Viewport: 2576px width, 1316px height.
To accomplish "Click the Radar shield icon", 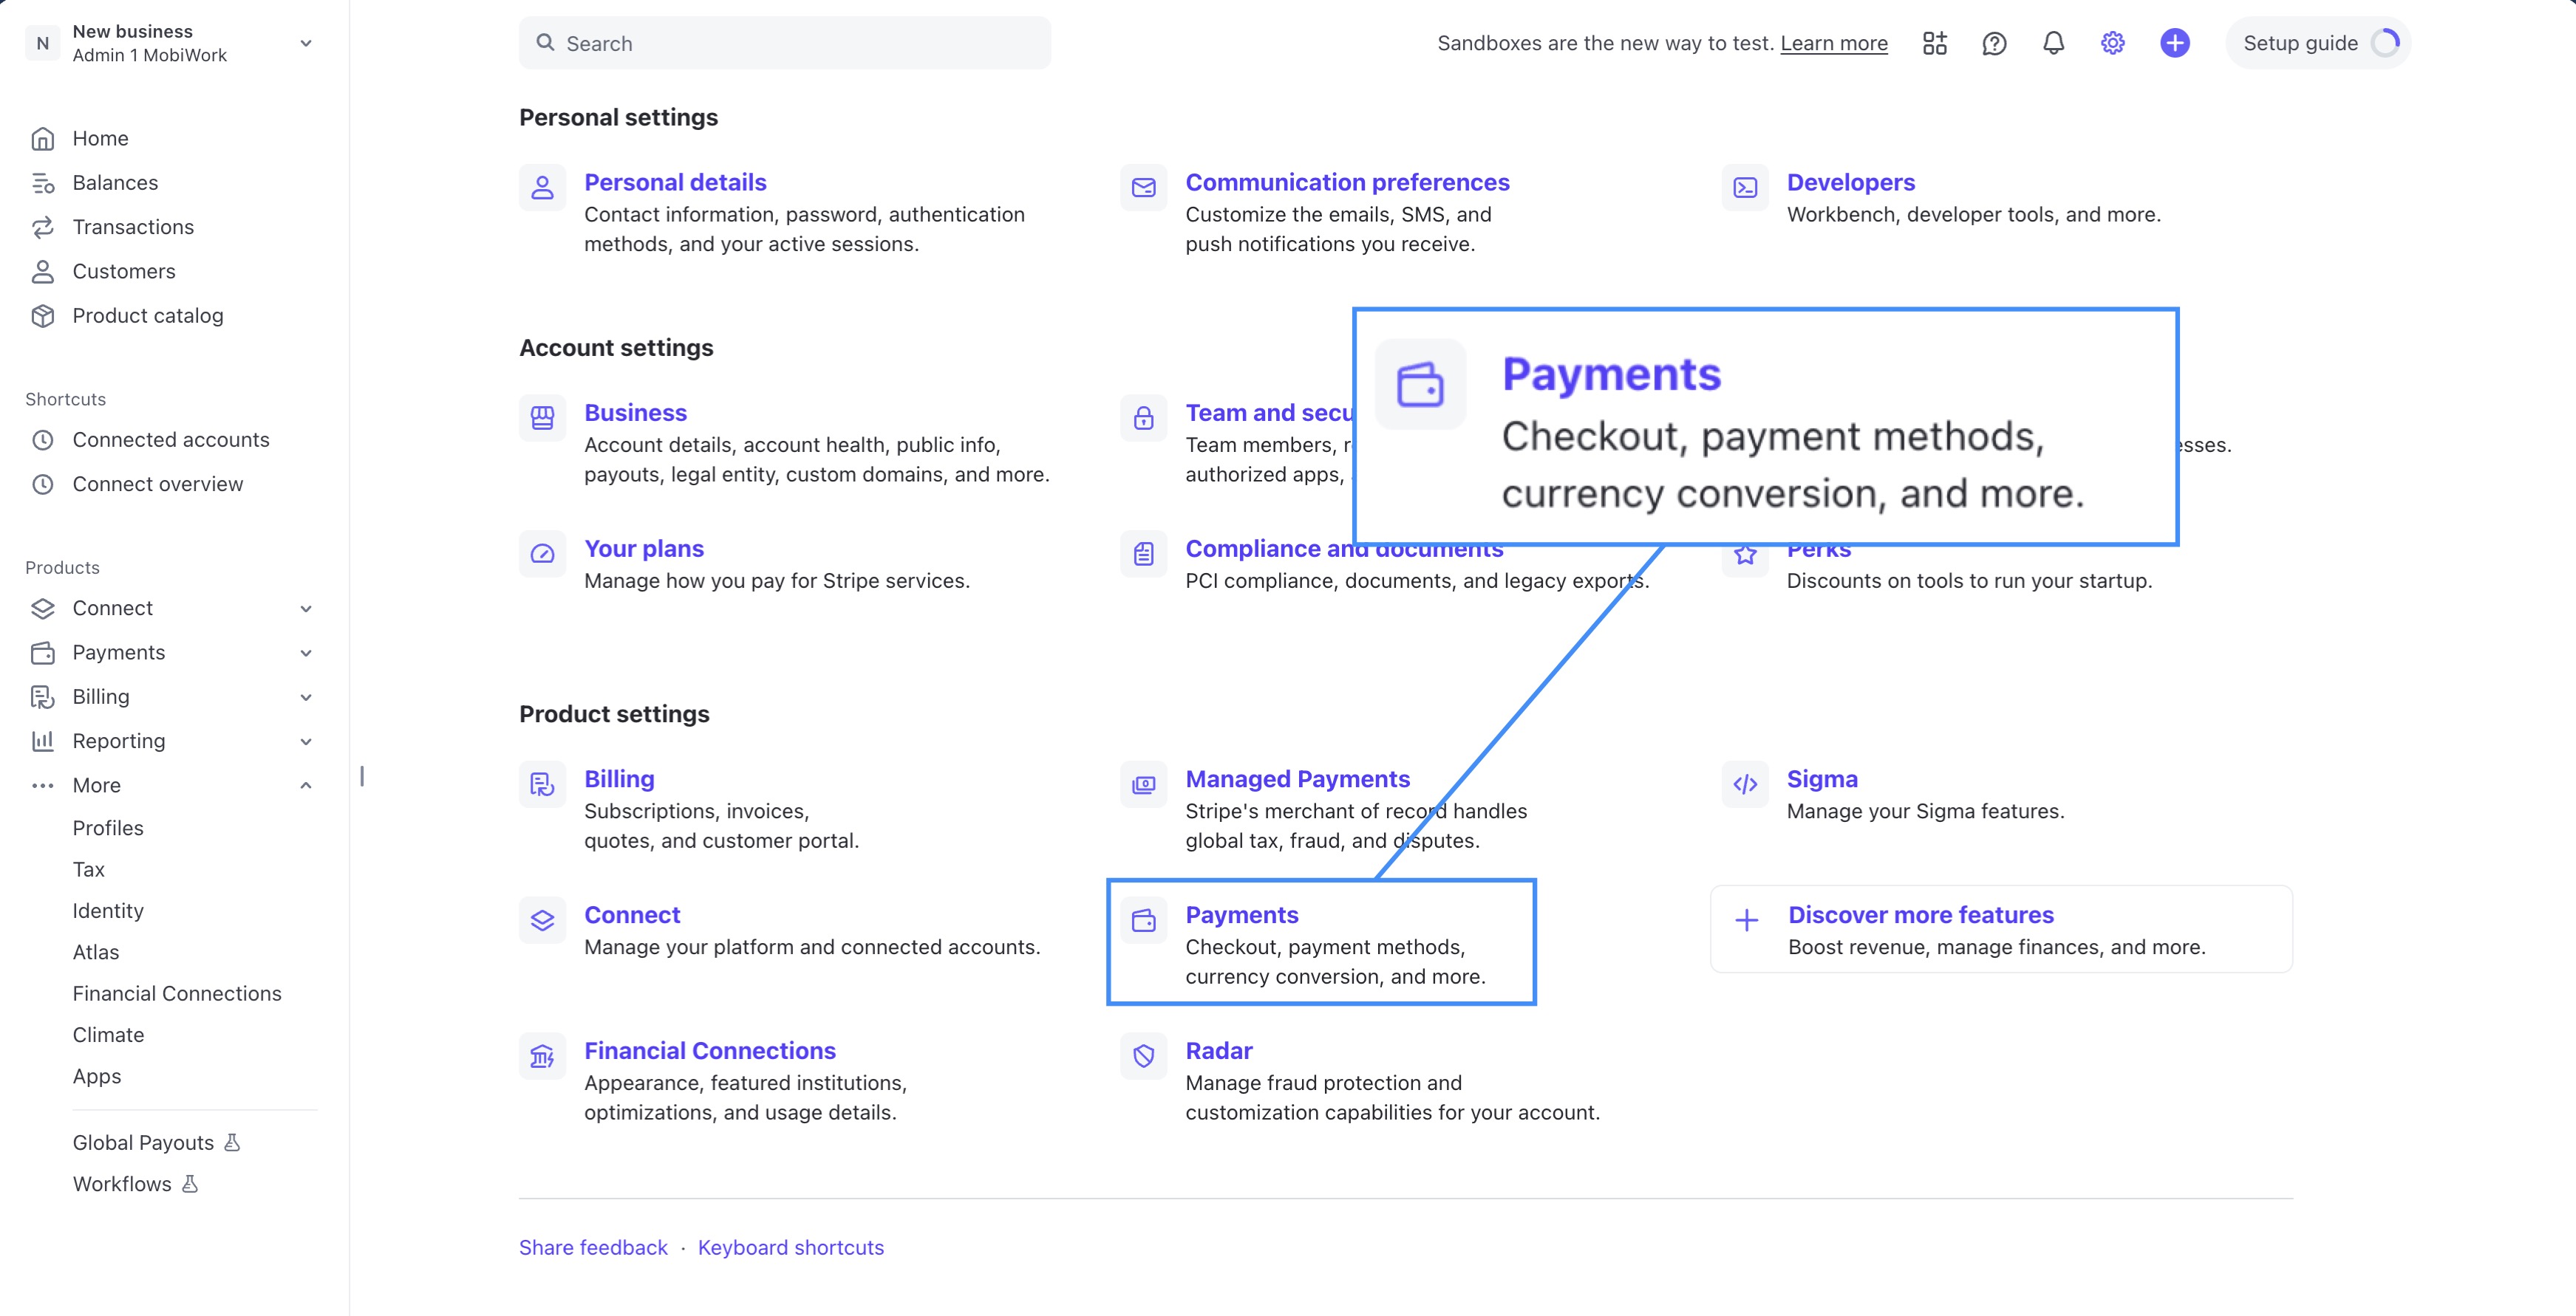I will 1143,1055.
